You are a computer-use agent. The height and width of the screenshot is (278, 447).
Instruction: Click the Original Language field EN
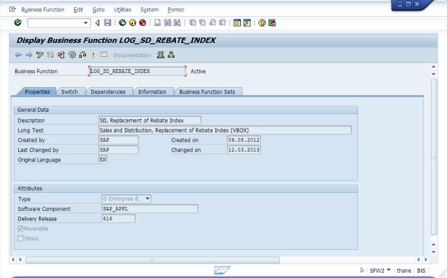pyautogui.click(x=103, y=159)
